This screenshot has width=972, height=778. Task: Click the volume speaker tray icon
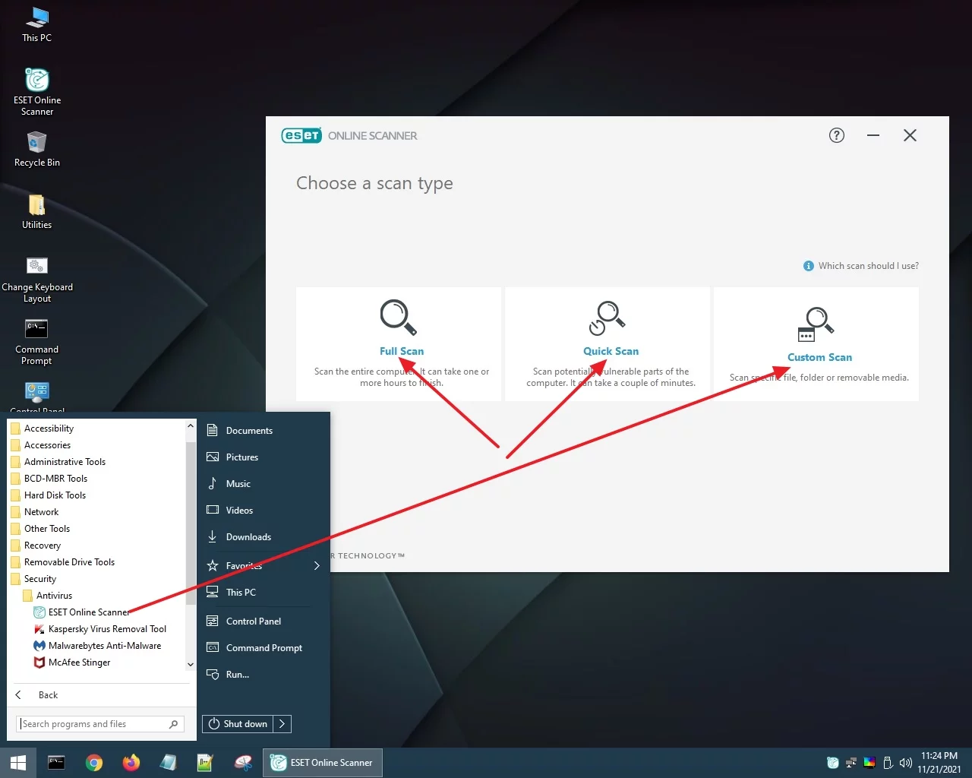[905, 763]
